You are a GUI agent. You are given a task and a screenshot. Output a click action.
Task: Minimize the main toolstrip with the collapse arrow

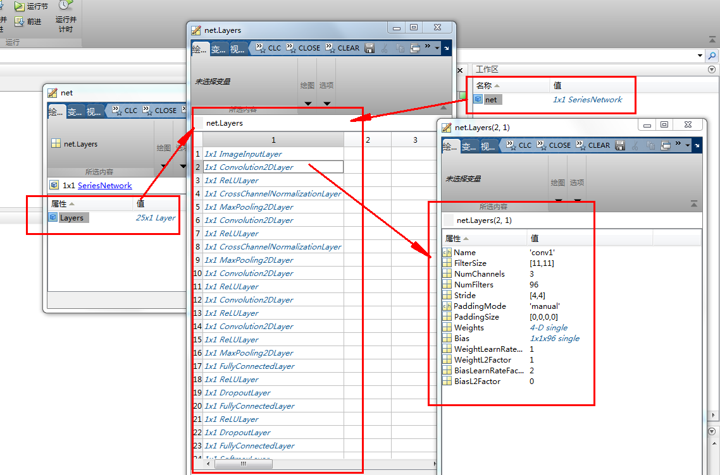(712, 40)
